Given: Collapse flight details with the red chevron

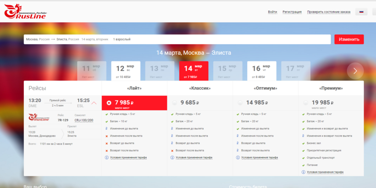Looking at the screenshot, I should [94, 103].
